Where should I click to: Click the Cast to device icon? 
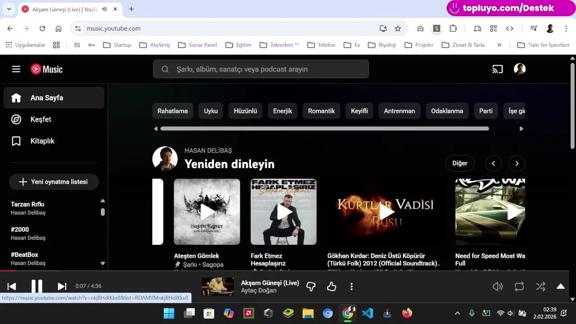pyautogui.click(x=497, y=69)
